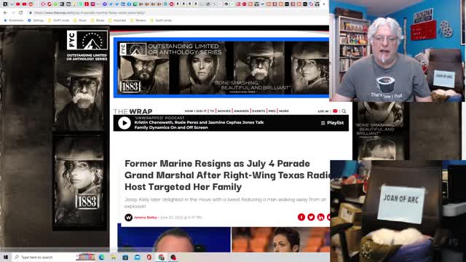Open the Music bookmark folder

(x=79, y=20)
